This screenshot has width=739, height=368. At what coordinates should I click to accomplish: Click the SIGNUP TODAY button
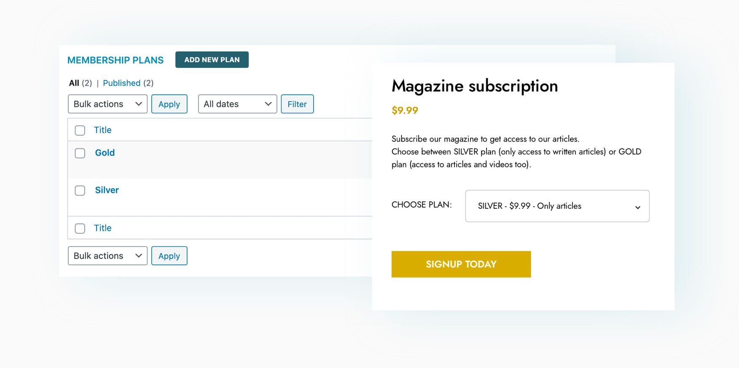461,264
